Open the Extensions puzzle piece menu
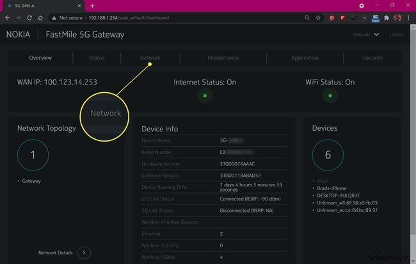This screenshot has width=416, height=264. [387, 18]
